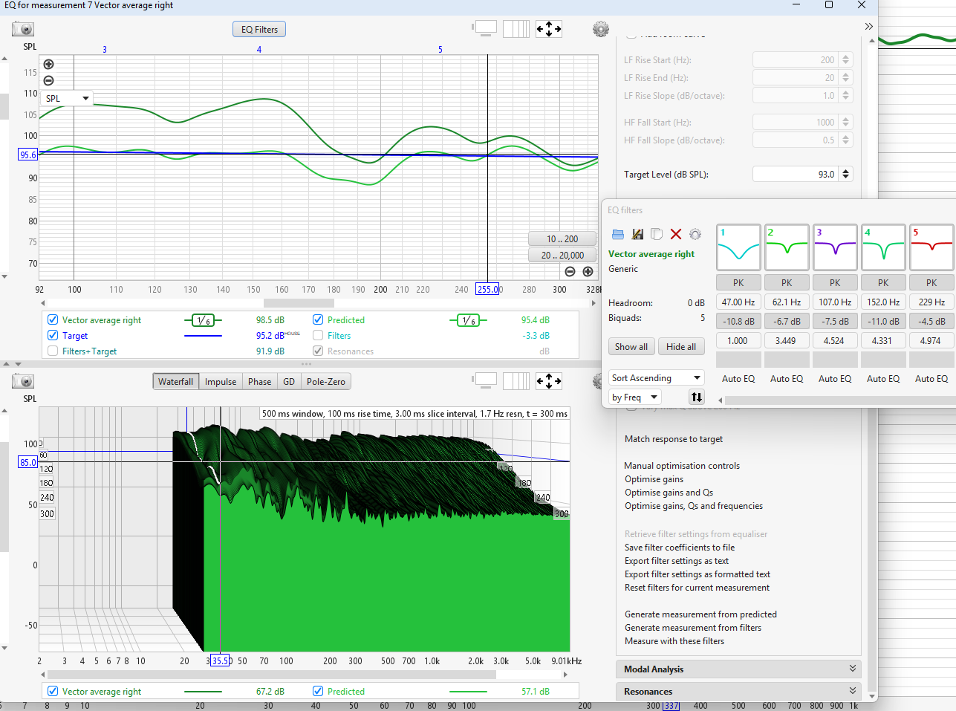Toggle vertical scrollbars icon above EQ graph
The height and width of the screenshot is (711, 956).
click(x=516, y=29)
